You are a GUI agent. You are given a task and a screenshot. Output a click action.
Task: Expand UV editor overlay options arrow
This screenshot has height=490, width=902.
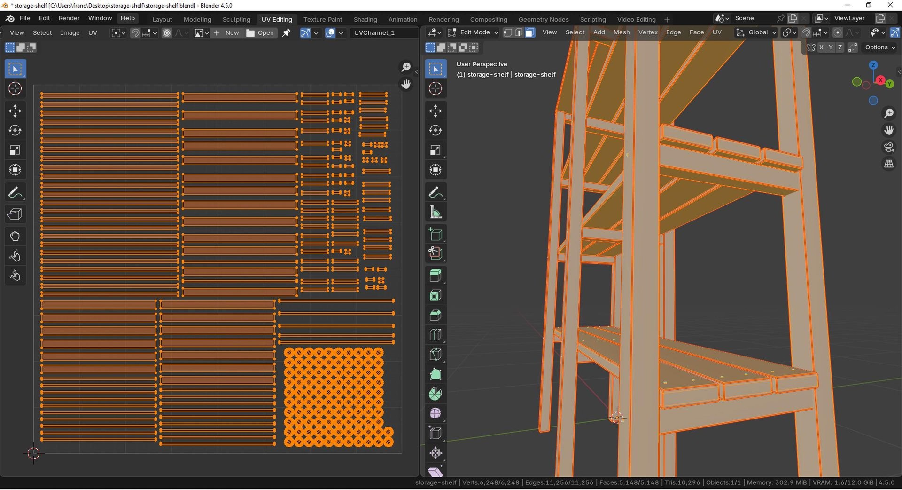[x=341, y=33]
